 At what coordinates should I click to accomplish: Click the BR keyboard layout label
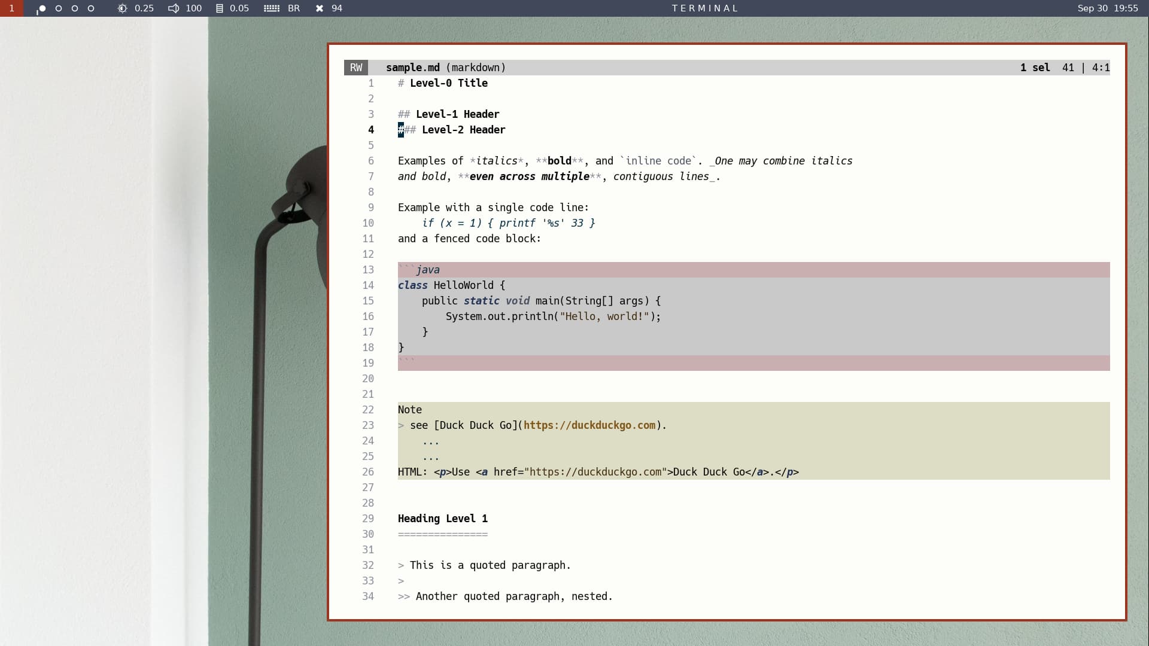pyautogui.click(x=294, y=8)
